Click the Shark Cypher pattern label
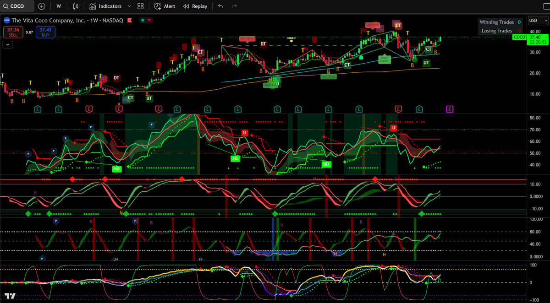Viewport: 550px width, 303px height. (x=385, y=59)
